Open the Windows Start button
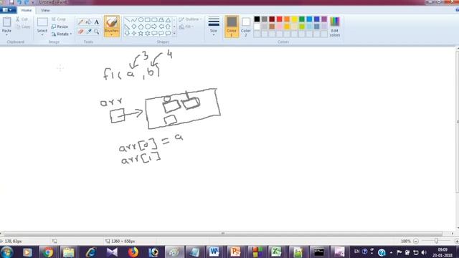Image resolution: width=459 pixels, height=258 pixels. pos(6,252)
